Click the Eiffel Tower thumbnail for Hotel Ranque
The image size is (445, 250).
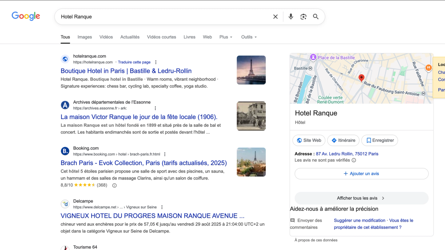click(251, 70)
